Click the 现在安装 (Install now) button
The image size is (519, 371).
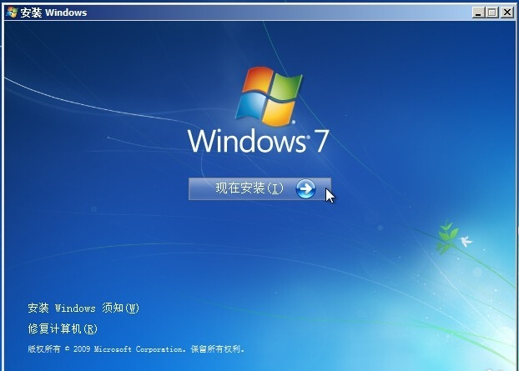250,188
